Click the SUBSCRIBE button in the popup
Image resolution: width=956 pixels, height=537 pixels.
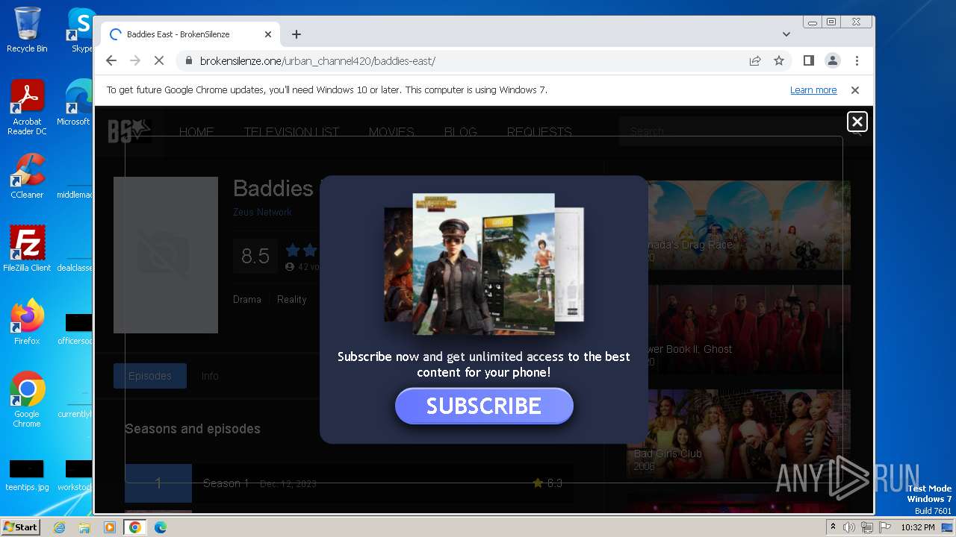point(484,406)
